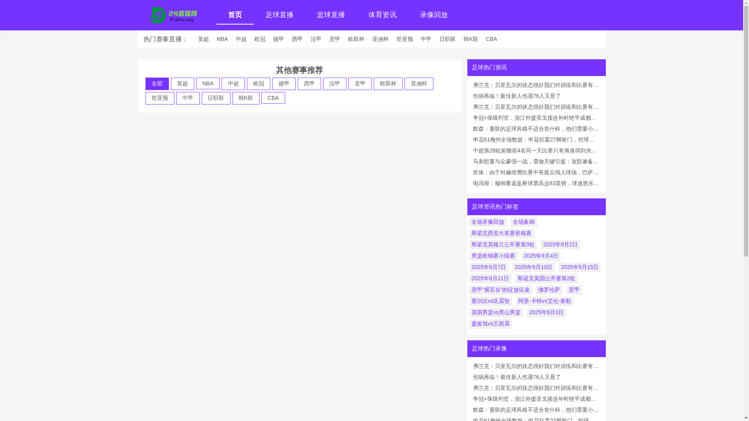Filter matches by NBA button
This screenshot has height=421, width=749.
[x=208, y=84]
